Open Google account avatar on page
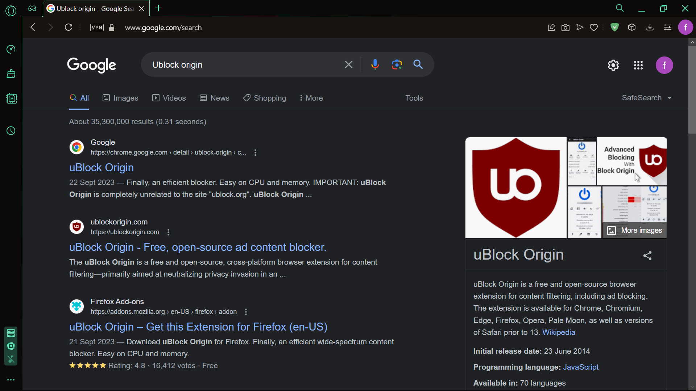This screenshot has width=696, height=391. [664, 65]
